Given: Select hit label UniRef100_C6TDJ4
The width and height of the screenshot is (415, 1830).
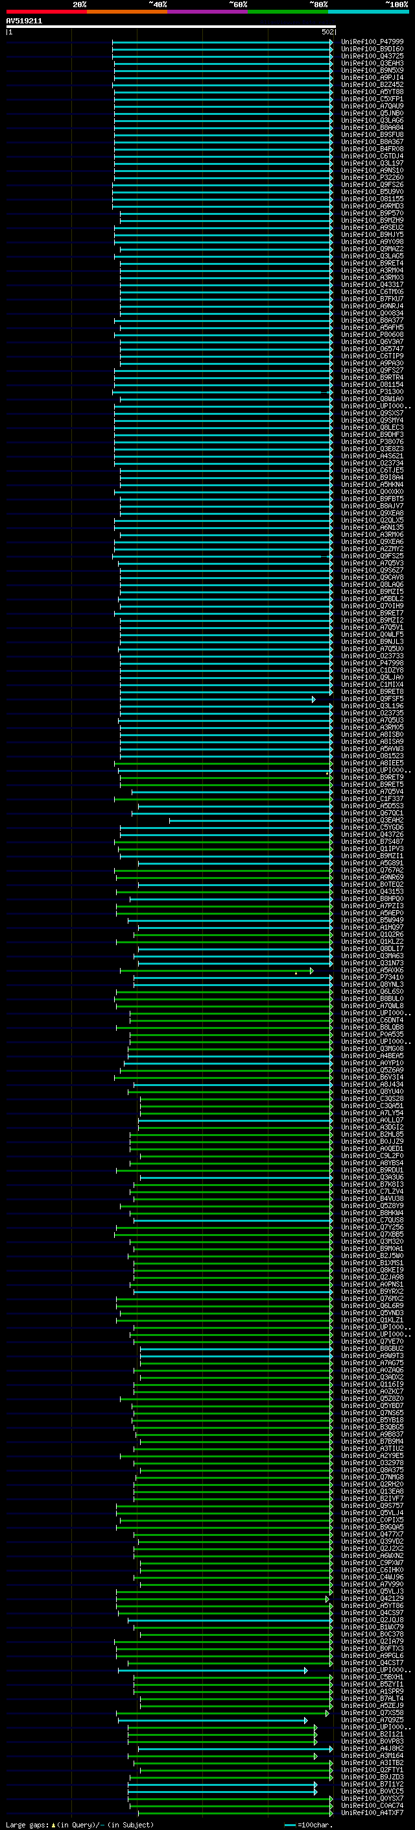Looking at the screenshot, I should pyautogui.click(x=372, y=156).
